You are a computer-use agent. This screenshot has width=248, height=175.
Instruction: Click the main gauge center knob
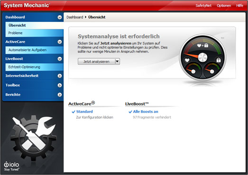pos(202,57)
